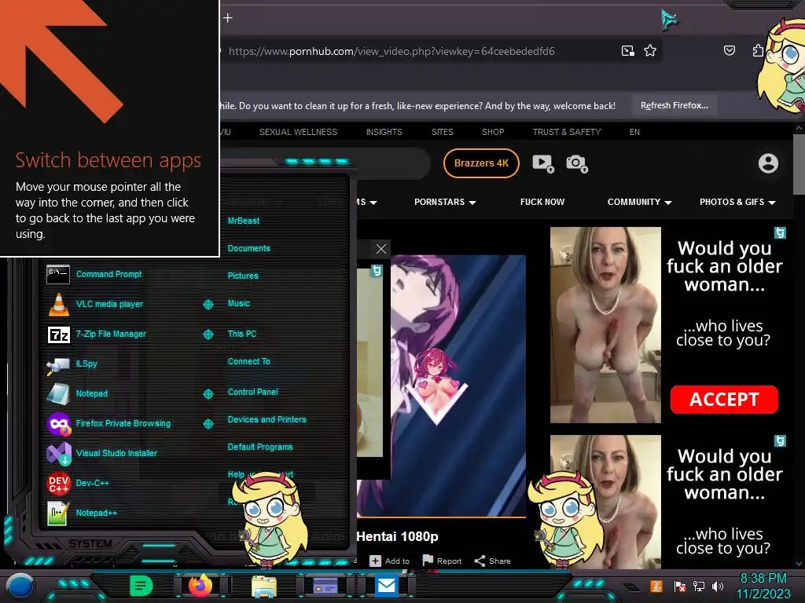Expand Firefox Private Browsing jump list
This screenshot has width=805, height=603.
(x=208, y=423)
